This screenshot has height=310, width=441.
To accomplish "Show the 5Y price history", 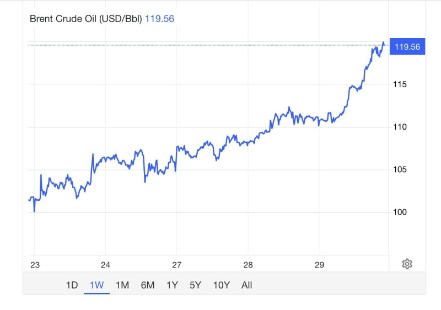I will 196,285.
